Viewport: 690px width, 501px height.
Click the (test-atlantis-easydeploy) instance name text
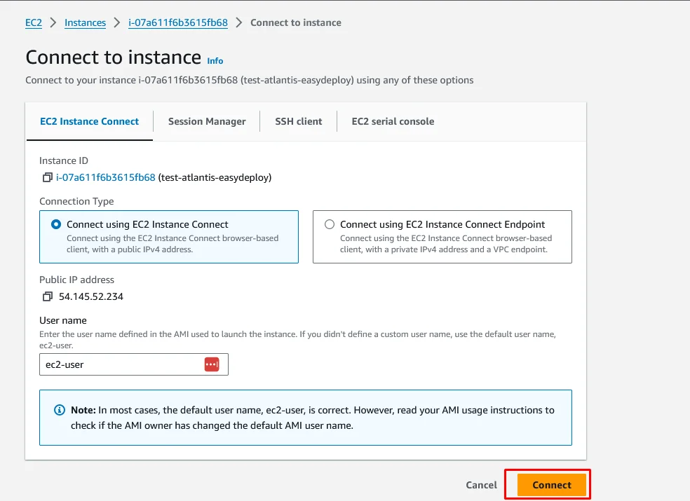215,177
